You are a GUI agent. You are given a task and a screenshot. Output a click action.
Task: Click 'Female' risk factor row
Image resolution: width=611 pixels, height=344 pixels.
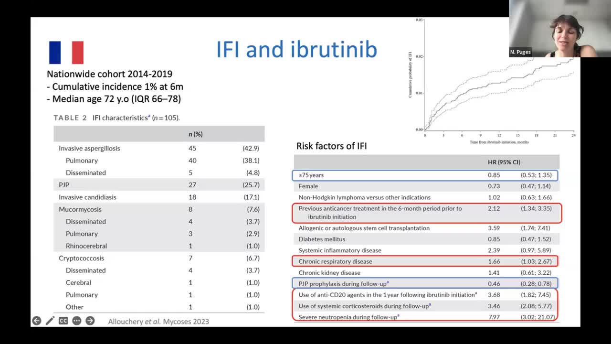(426, 186)
